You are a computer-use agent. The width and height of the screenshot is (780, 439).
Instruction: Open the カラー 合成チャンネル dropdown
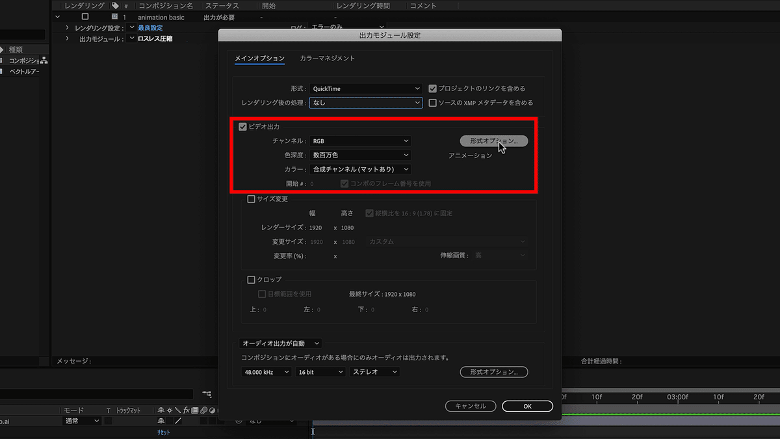(361, 169)
